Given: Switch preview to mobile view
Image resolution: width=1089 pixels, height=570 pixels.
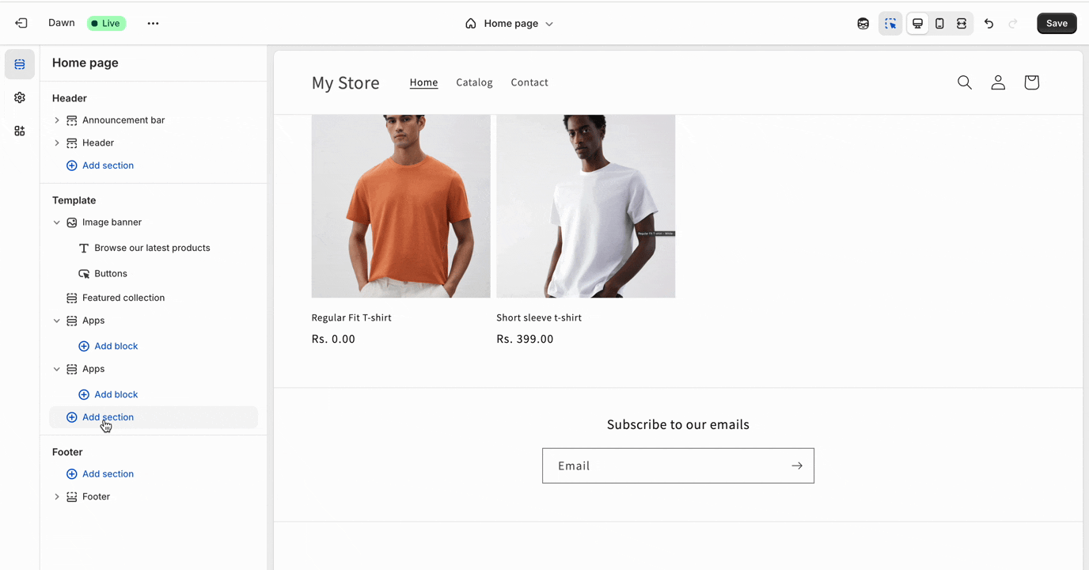Looking at the screenshot, I should [x=939, y=23].
